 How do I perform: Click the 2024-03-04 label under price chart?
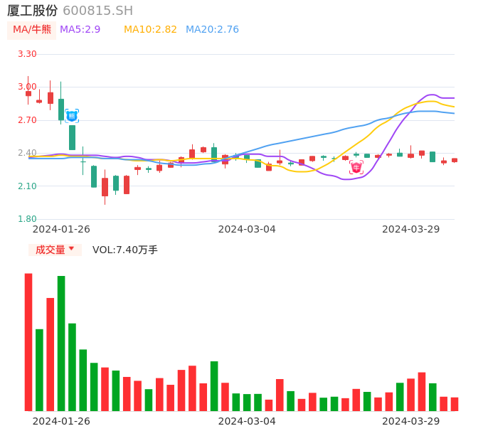pyautogui.click(x=247, y=229)
